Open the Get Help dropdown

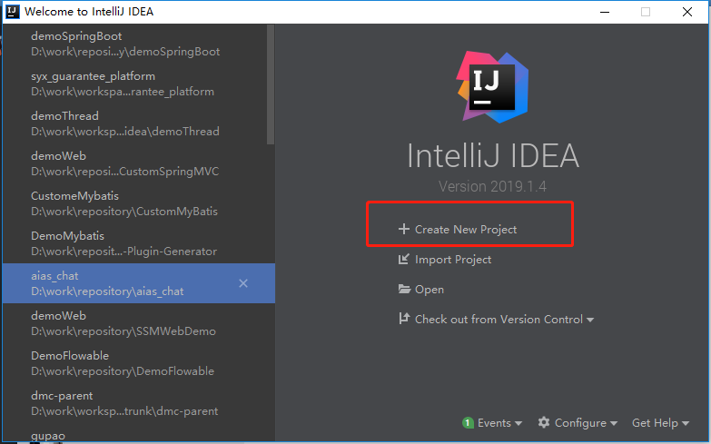(660, 423)
